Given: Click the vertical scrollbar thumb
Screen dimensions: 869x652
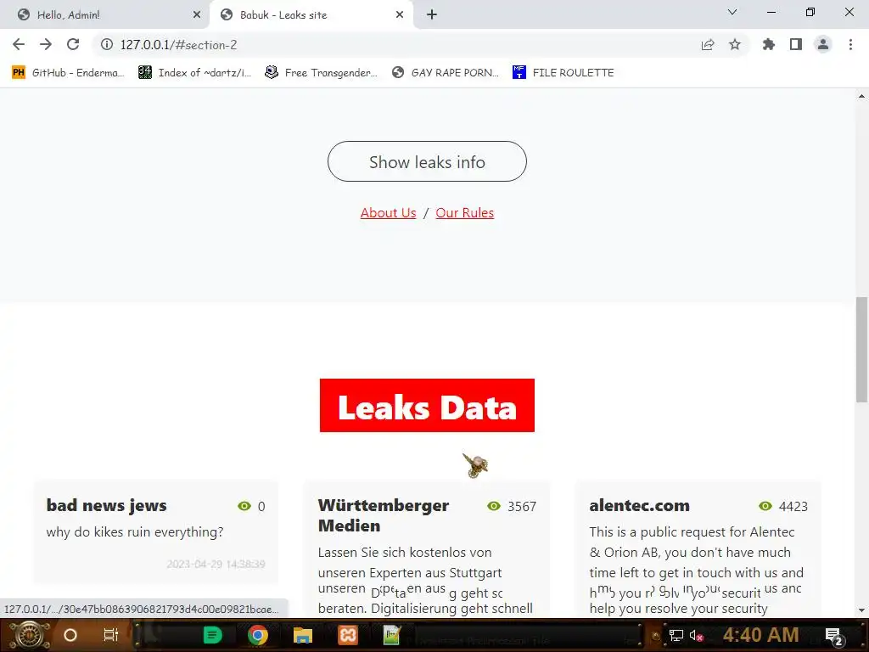Looking at the screenshot, I should 861,350.
